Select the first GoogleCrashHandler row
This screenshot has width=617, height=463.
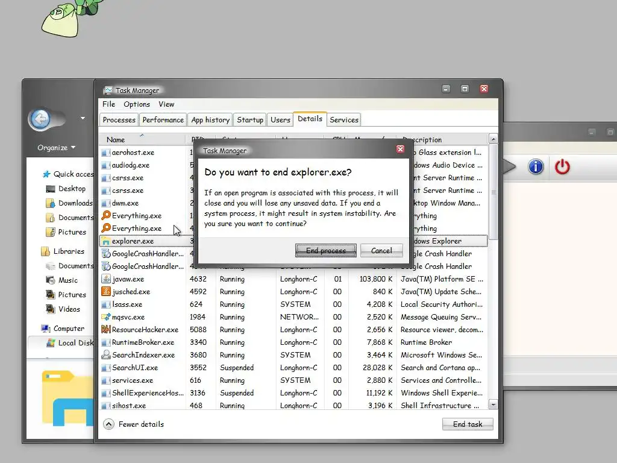(x=148, y=254)
